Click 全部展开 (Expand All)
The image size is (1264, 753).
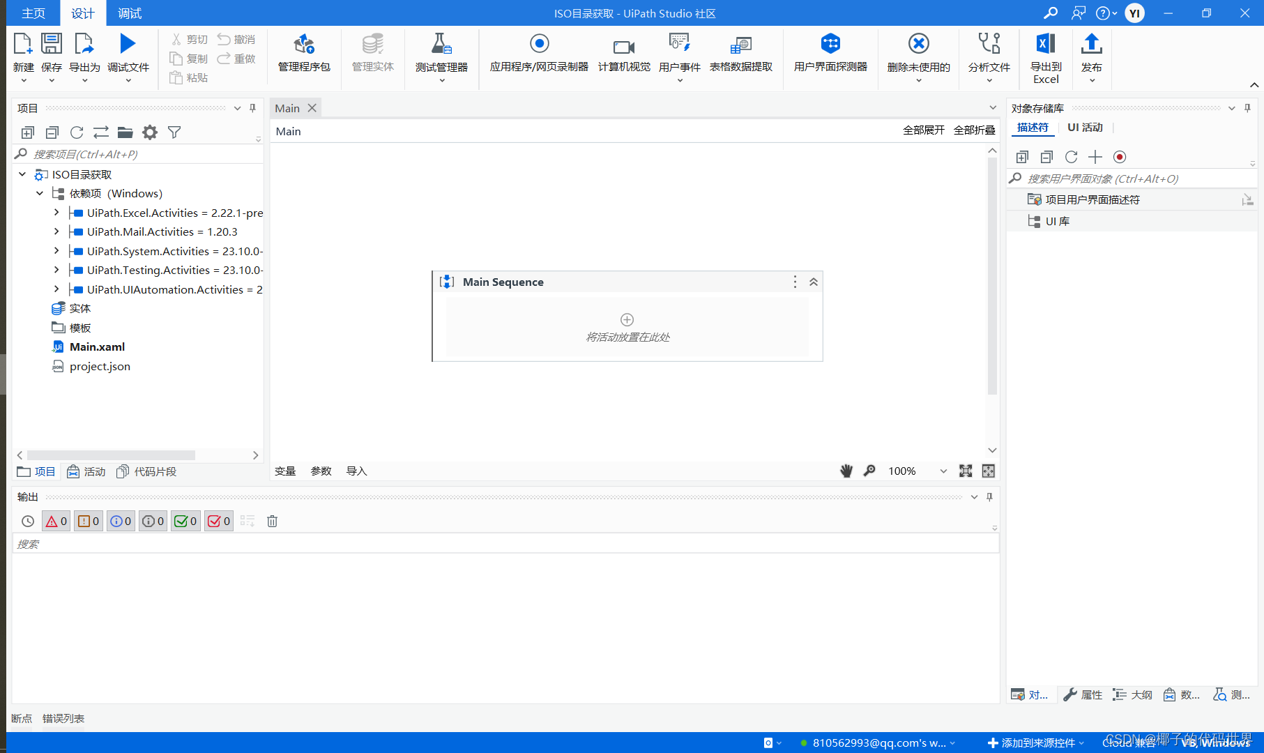pos(924,130)
